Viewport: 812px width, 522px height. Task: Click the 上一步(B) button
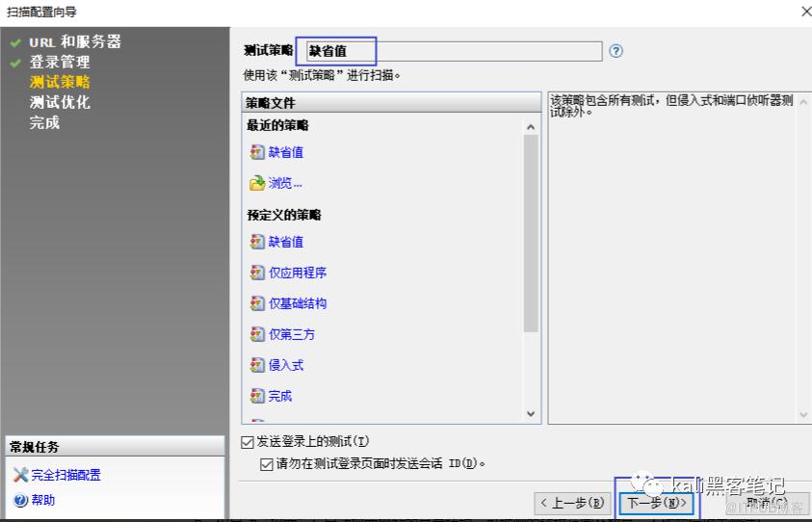572,503
